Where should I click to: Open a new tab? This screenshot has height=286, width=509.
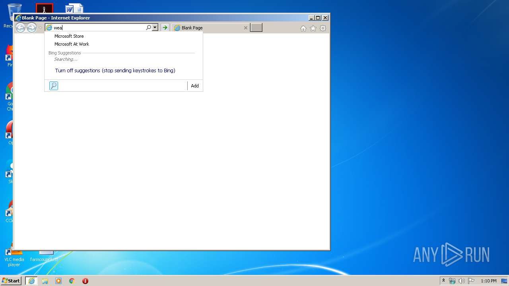click(x=256, y=28)
